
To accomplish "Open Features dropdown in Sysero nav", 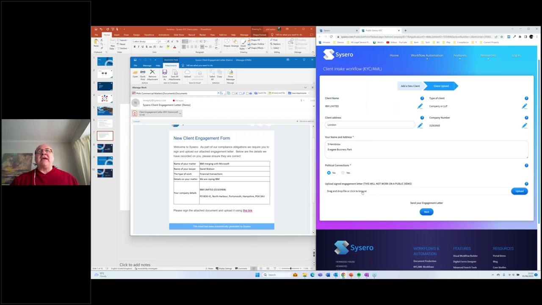I will (x=459, y=55).
